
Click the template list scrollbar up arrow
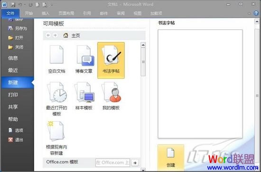coord(143,45)
